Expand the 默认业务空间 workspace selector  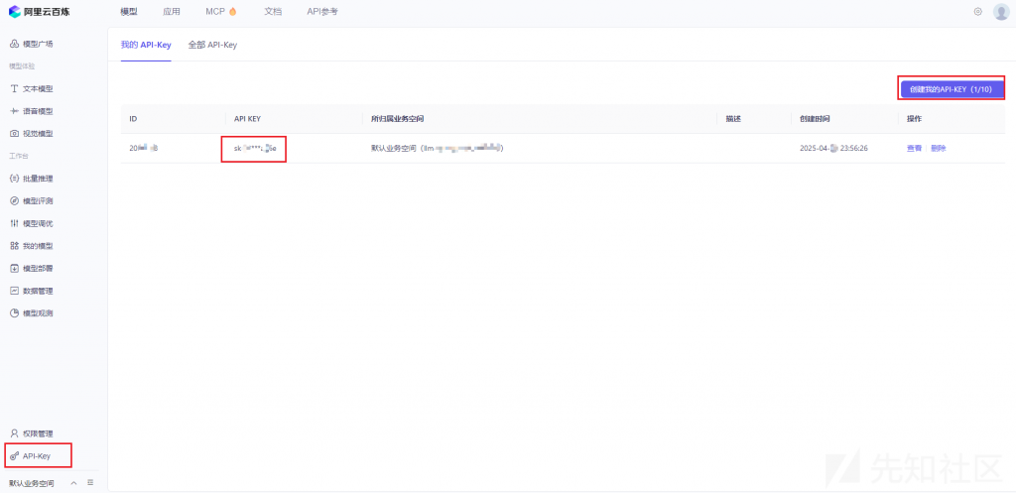coord(43,483)
